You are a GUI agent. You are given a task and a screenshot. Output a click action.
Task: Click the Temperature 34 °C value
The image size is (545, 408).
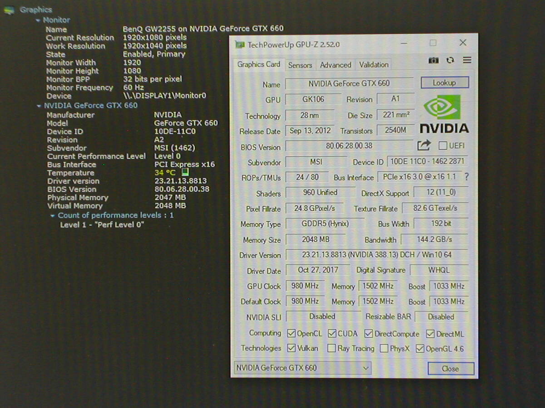(165, 173)
